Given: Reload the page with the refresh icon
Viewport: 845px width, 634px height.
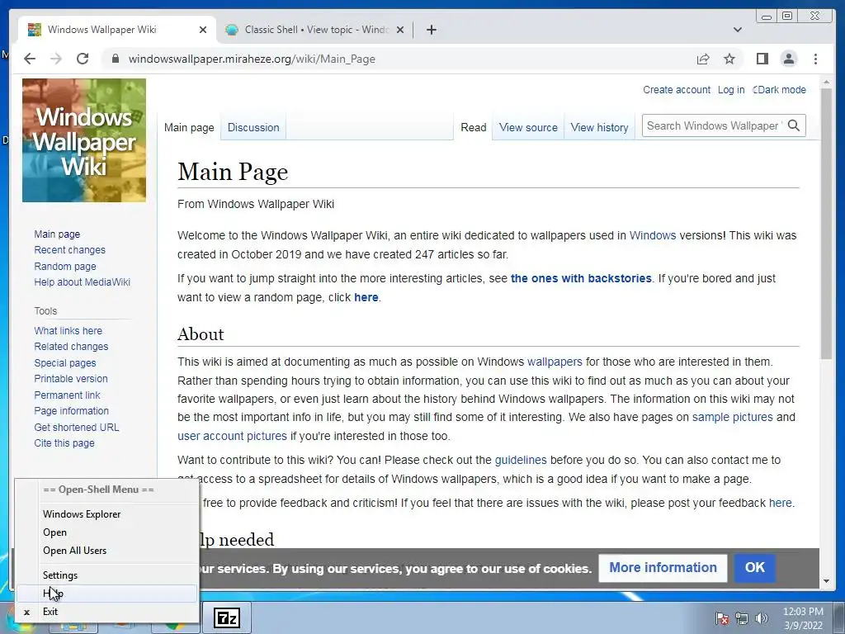Looking at the screenshot, I should pos(83,59).
